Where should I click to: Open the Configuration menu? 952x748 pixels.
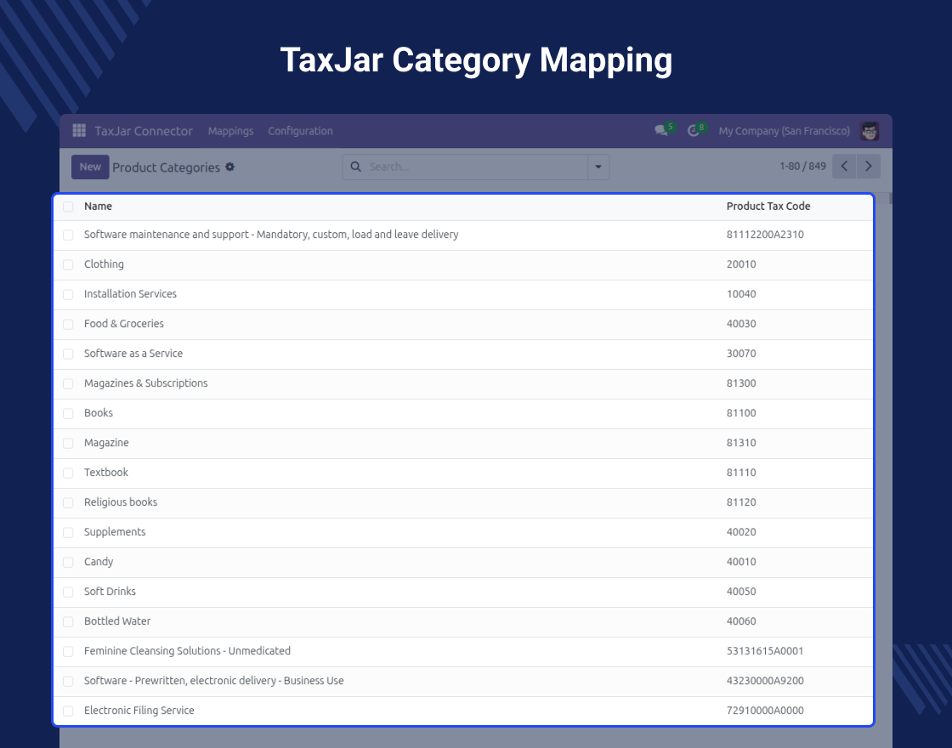click(x=301, y=131)
